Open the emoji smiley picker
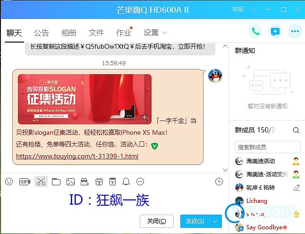 click(x=9, y=182)
